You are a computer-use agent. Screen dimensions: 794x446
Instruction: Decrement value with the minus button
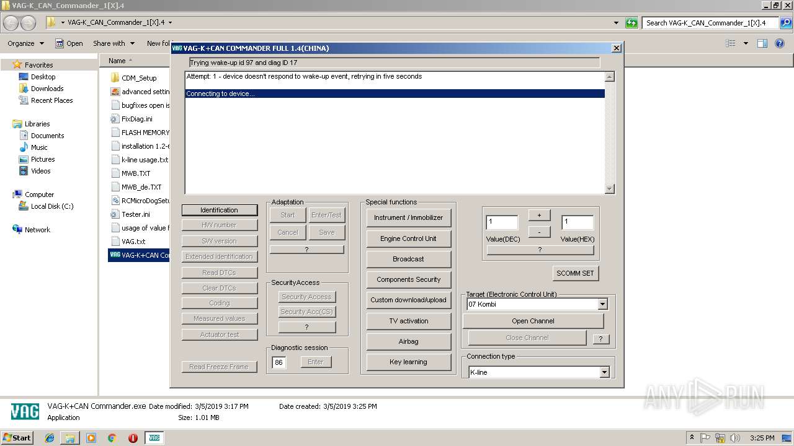(x=539, y=232)
